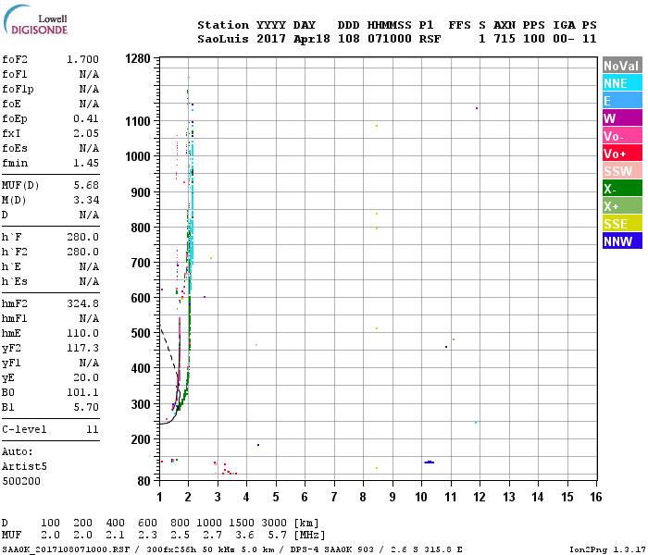This screenshot has width=648, height=555.
Task: Click the blue echo cluster near 10 MHz
Action: (x=429, y=462)
